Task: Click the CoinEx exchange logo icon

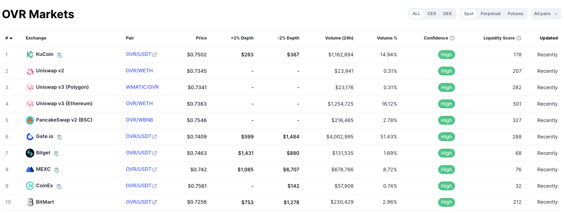Action: point(30,186)
